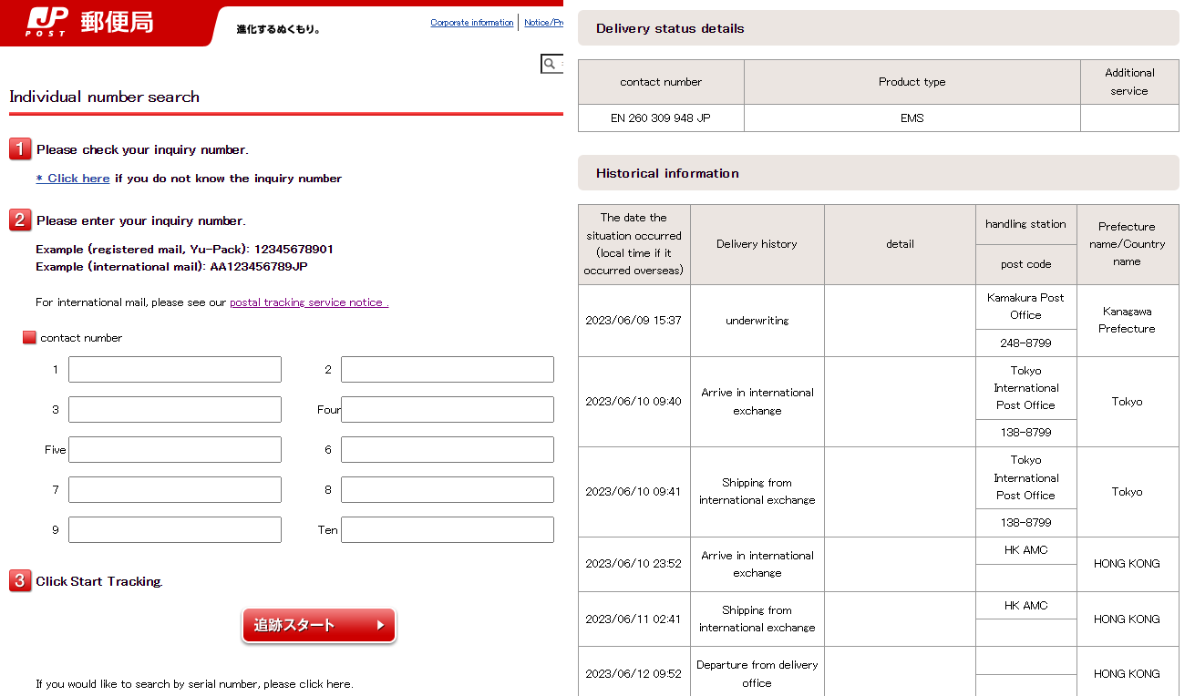The height and width of the screenshot is (696, 1195).
Task: Click the date 2023/06/10 23:52
Action: pos(634,564)
